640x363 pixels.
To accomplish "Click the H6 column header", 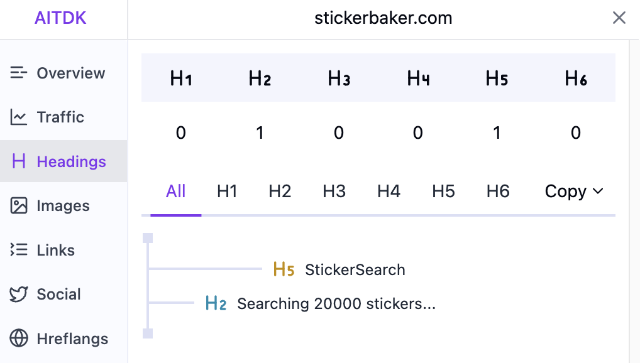I will 576,79.
